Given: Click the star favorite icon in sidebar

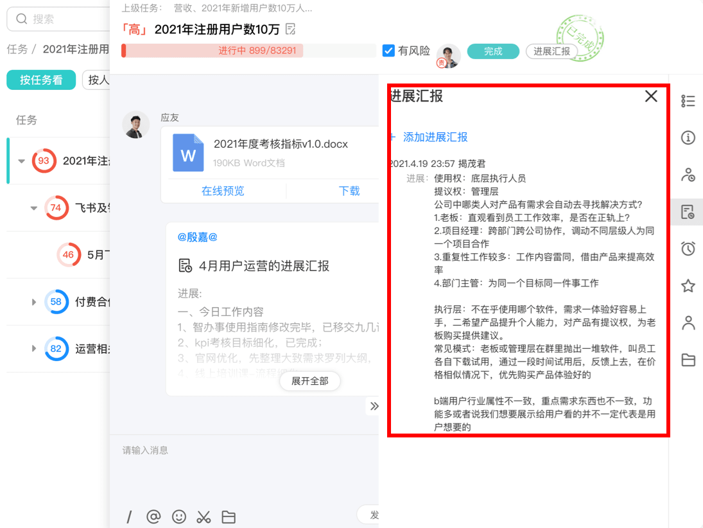Looking at the screenshot, I should (688, 286).
